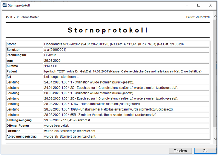Click the 'Summe' row label
218x155 pixels.
click(12, 66)
